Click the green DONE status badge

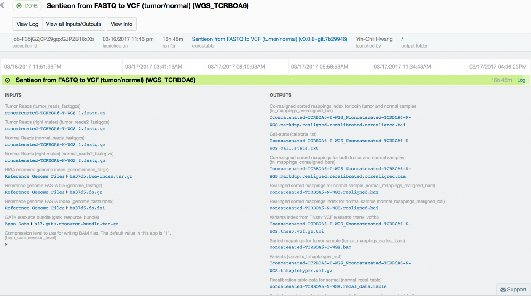(x=27, y=6)
